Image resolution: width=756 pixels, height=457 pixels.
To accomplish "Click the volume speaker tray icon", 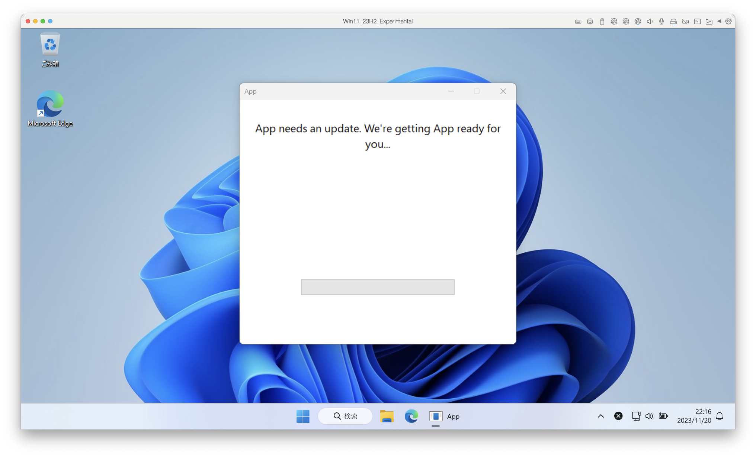I will 649,416.
